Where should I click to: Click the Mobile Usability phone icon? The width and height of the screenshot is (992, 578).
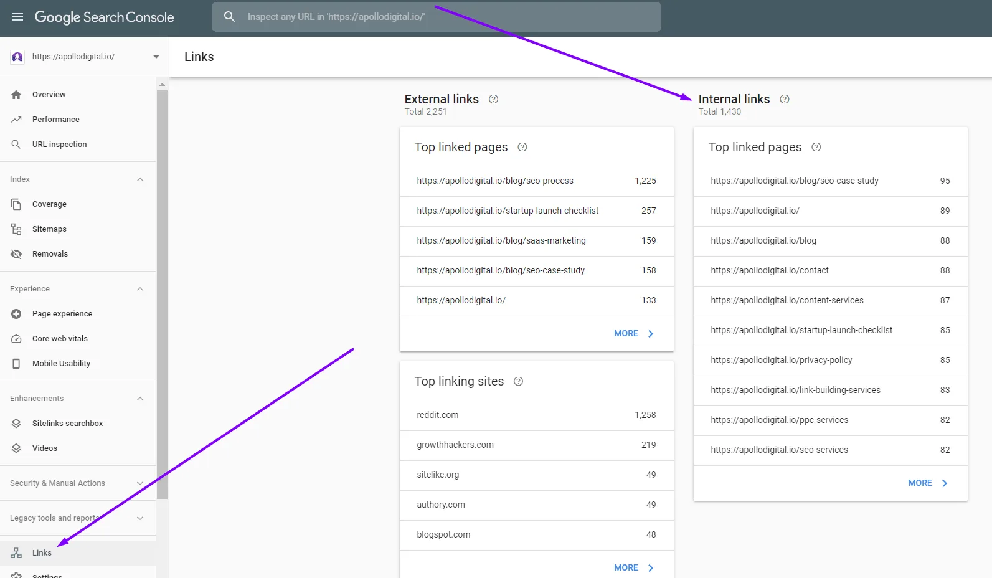click(x=16, y=364)
